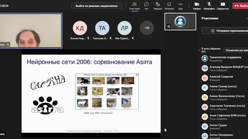Image resolution: width=248 pixels, height=139 pixels.
Task: Click the АС avatar of Алексей Смирнов
Action: (x=205, y=78)
